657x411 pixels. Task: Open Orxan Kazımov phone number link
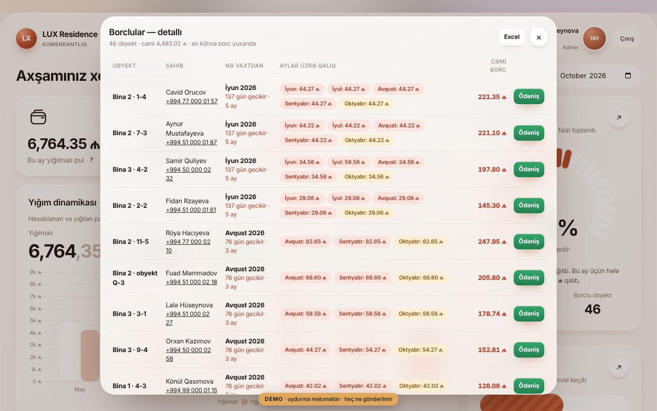188,354
